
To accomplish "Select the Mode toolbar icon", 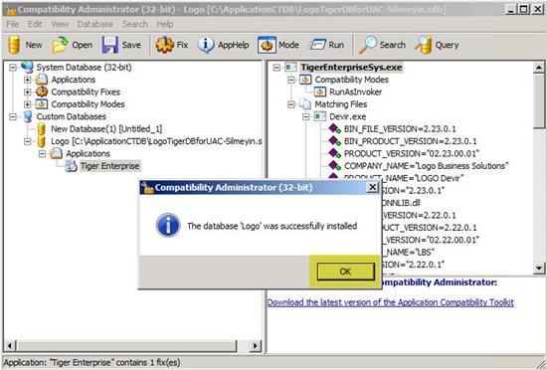I will 267,45.
